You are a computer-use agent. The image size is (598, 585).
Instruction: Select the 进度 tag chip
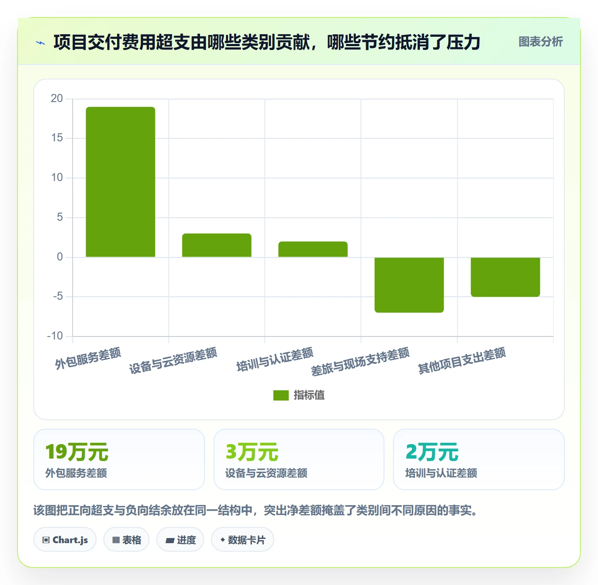click(180, 540)
